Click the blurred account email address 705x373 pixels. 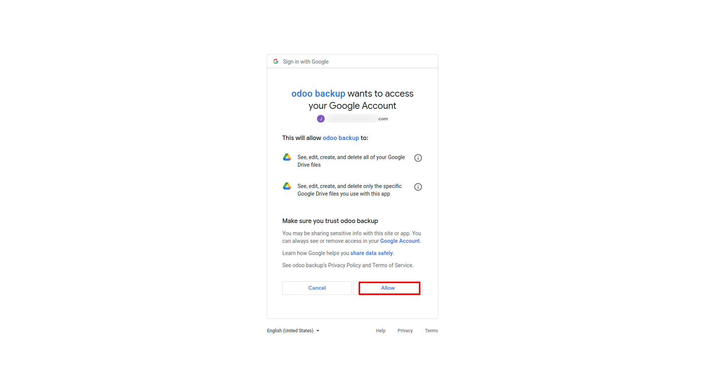pos(357,119)
